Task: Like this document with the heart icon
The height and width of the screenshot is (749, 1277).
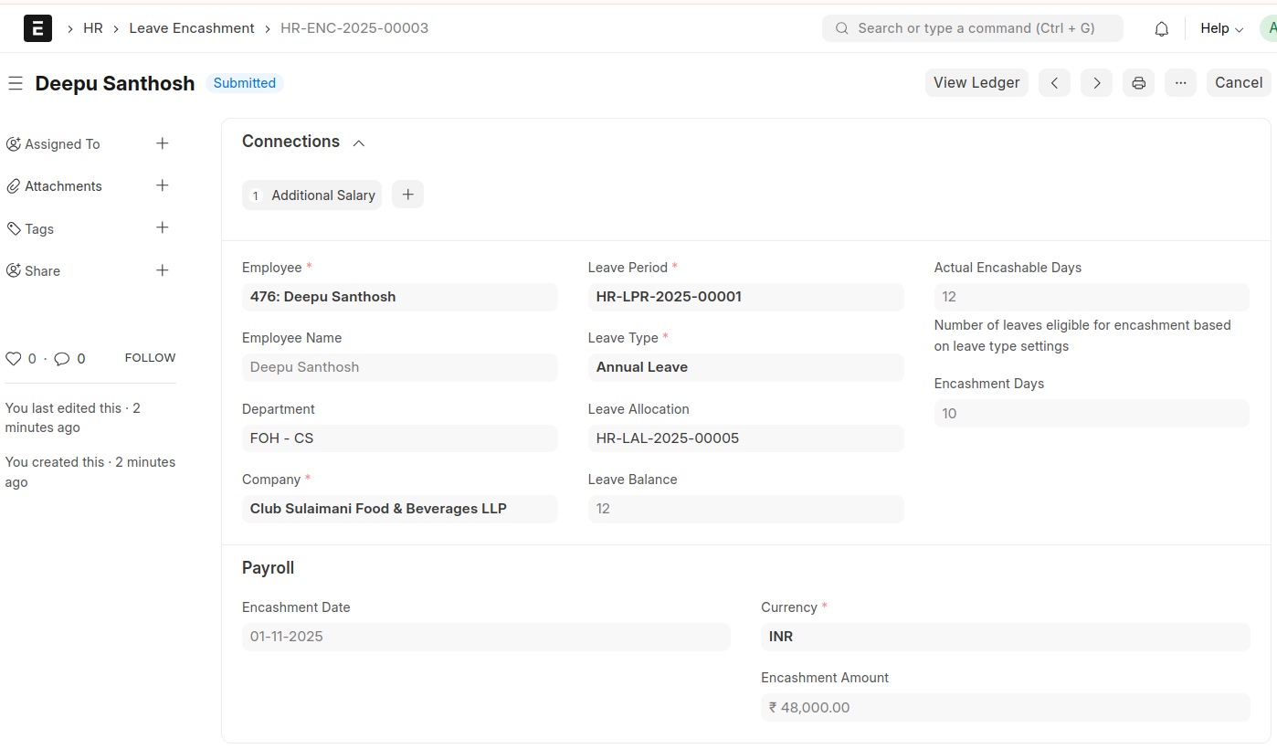Action: pyautogui.click(x=14, y=359)
